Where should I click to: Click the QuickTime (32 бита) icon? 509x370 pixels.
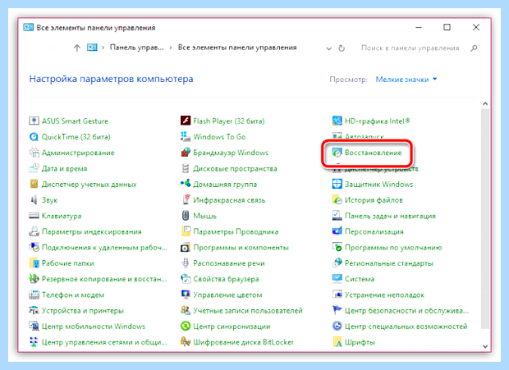click(x=34, y=137)
